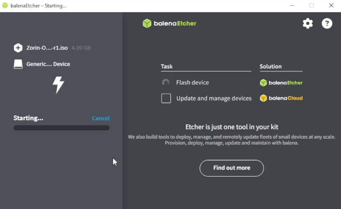Click the plus image icon beside Zorin ISO

point(18,48)
